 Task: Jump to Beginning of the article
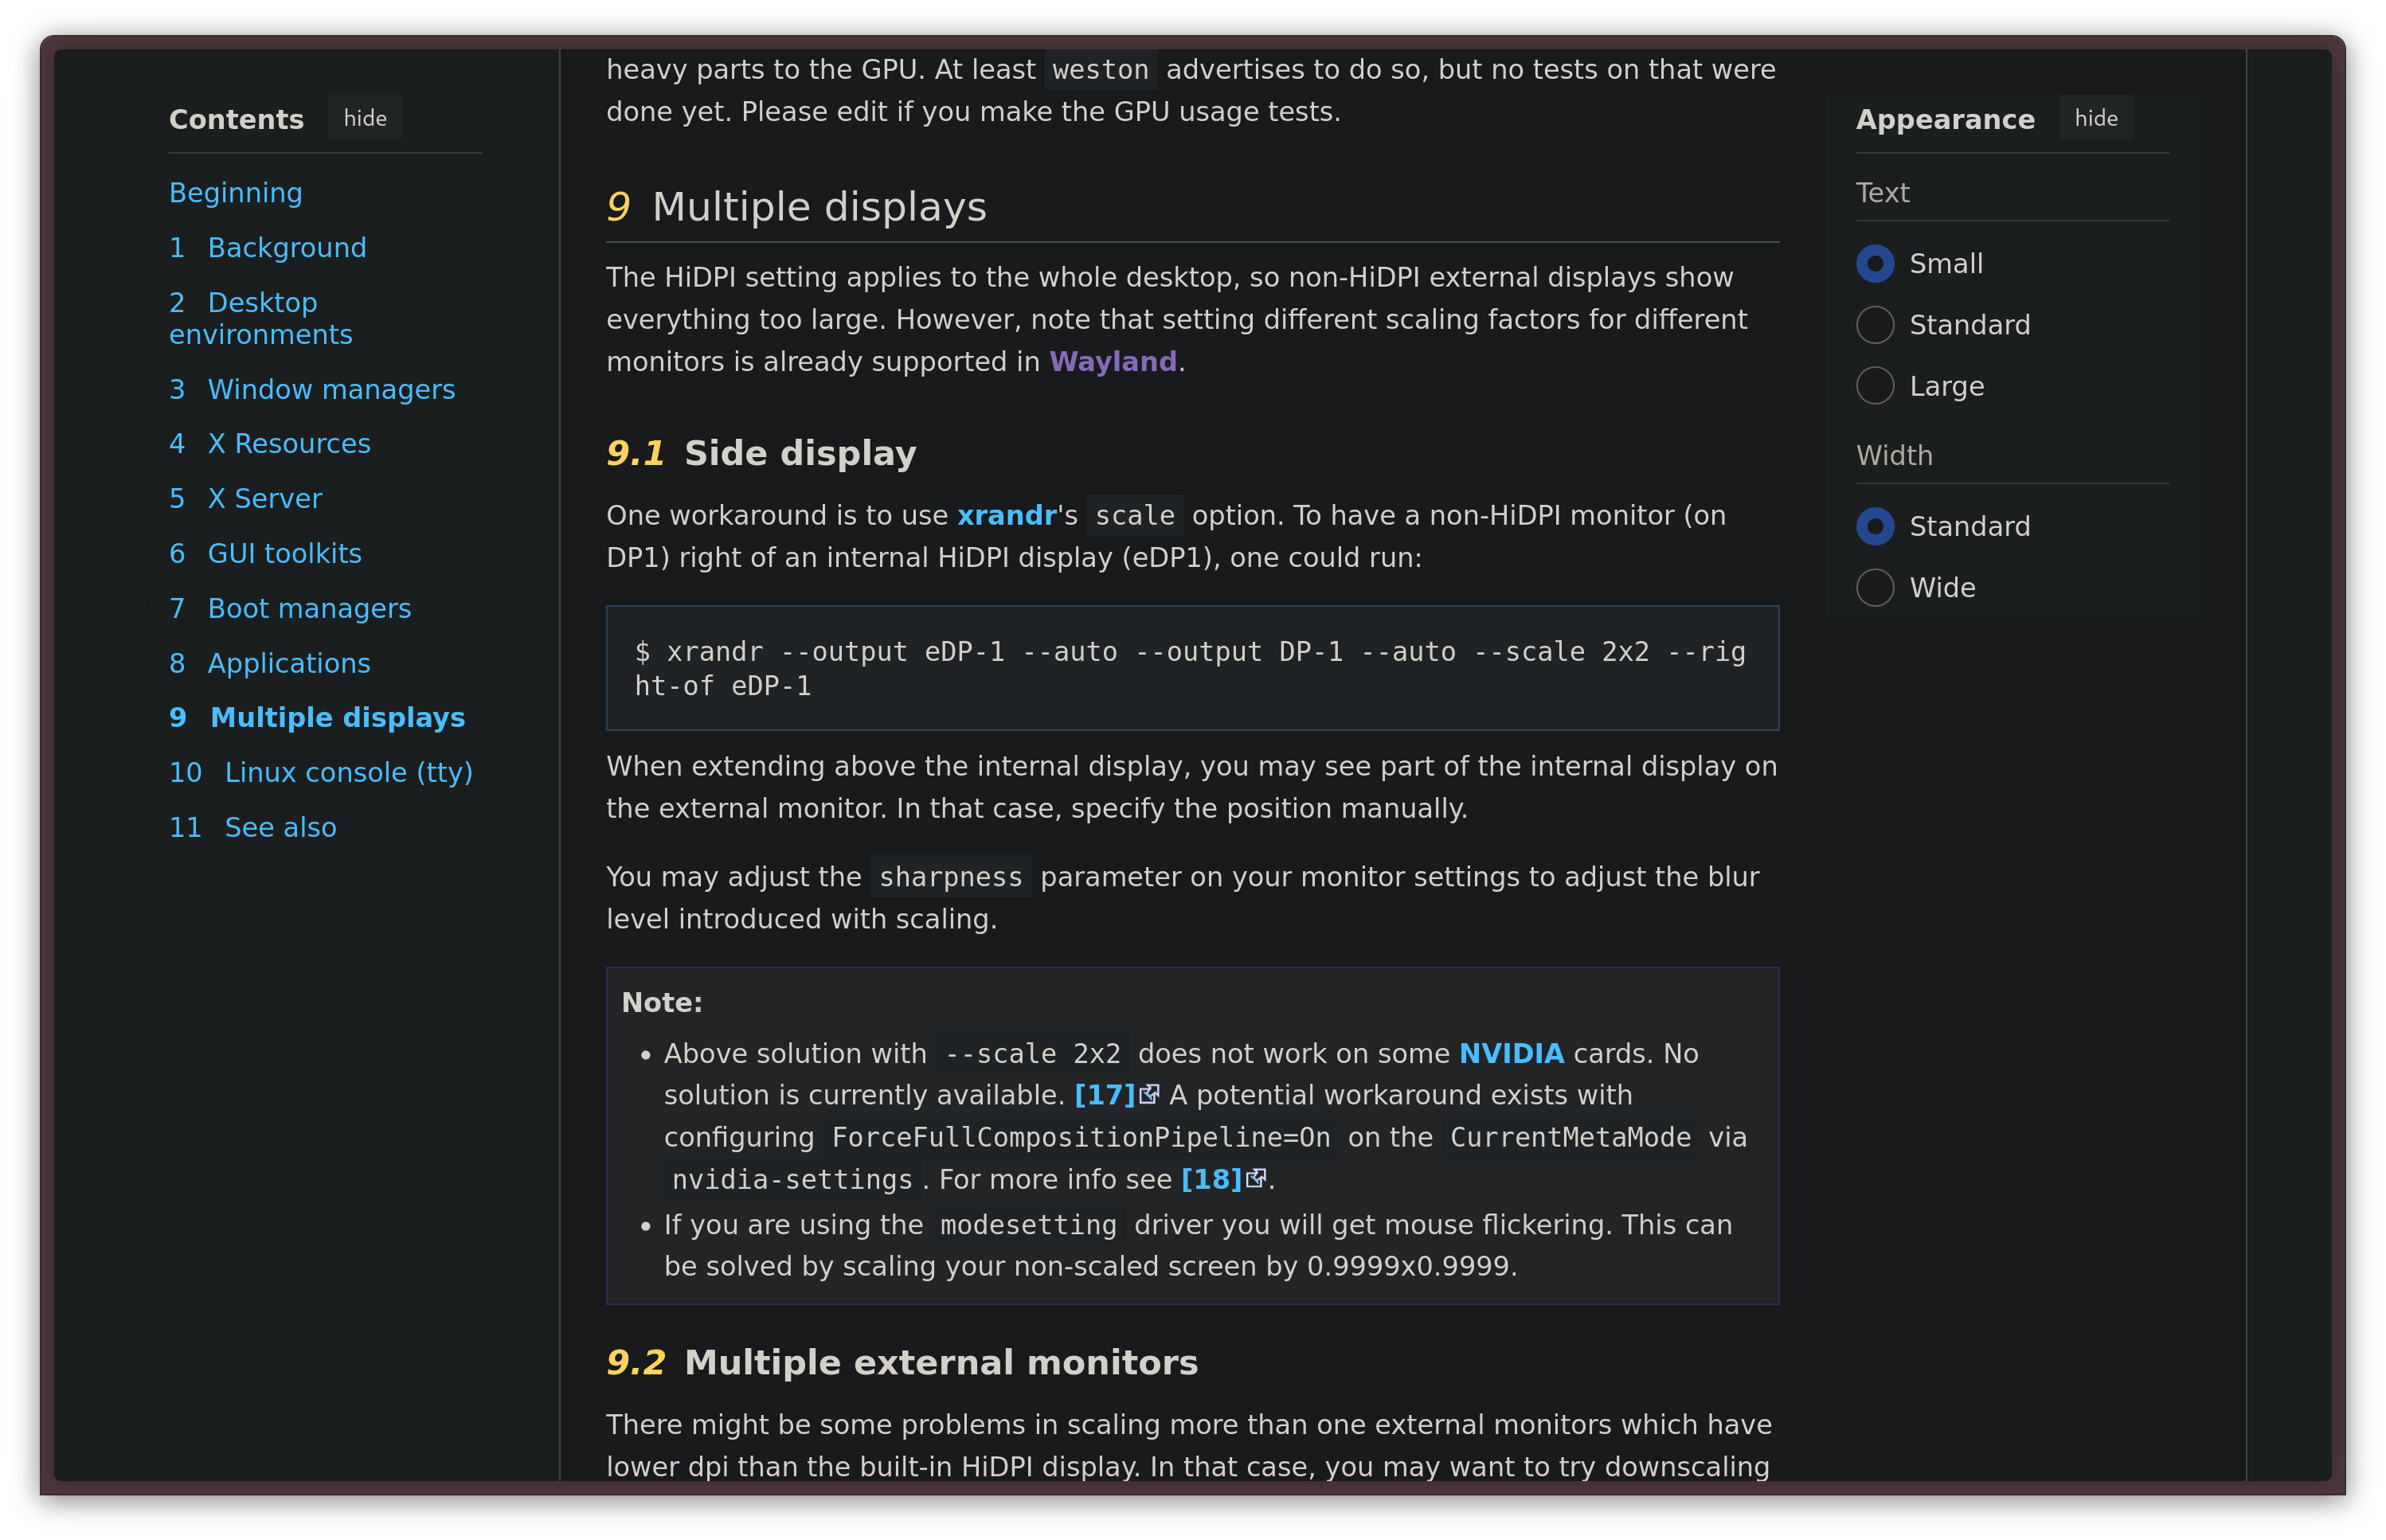pos(236,193)
